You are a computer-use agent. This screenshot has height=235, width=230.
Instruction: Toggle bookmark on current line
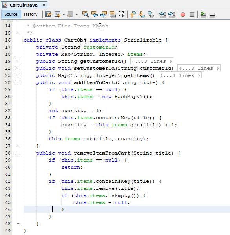[151, 15]
